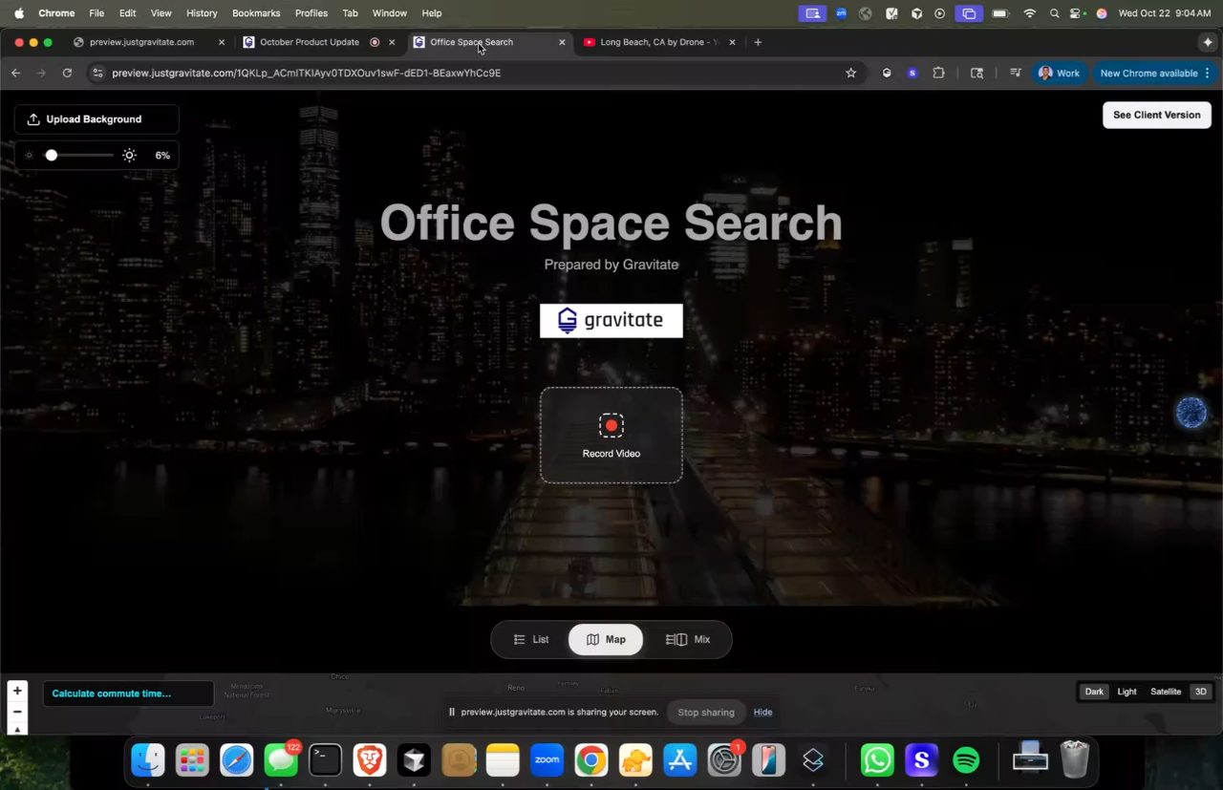
Task: Close the Office Space Search tab
Action: (x=562, y=42)
